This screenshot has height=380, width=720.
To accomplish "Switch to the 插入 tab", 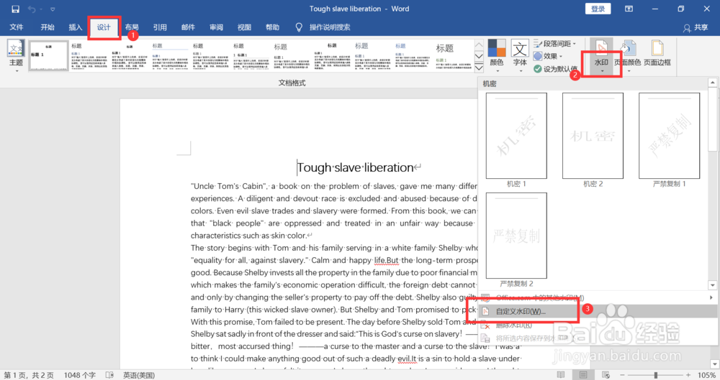I will [76, 27].
